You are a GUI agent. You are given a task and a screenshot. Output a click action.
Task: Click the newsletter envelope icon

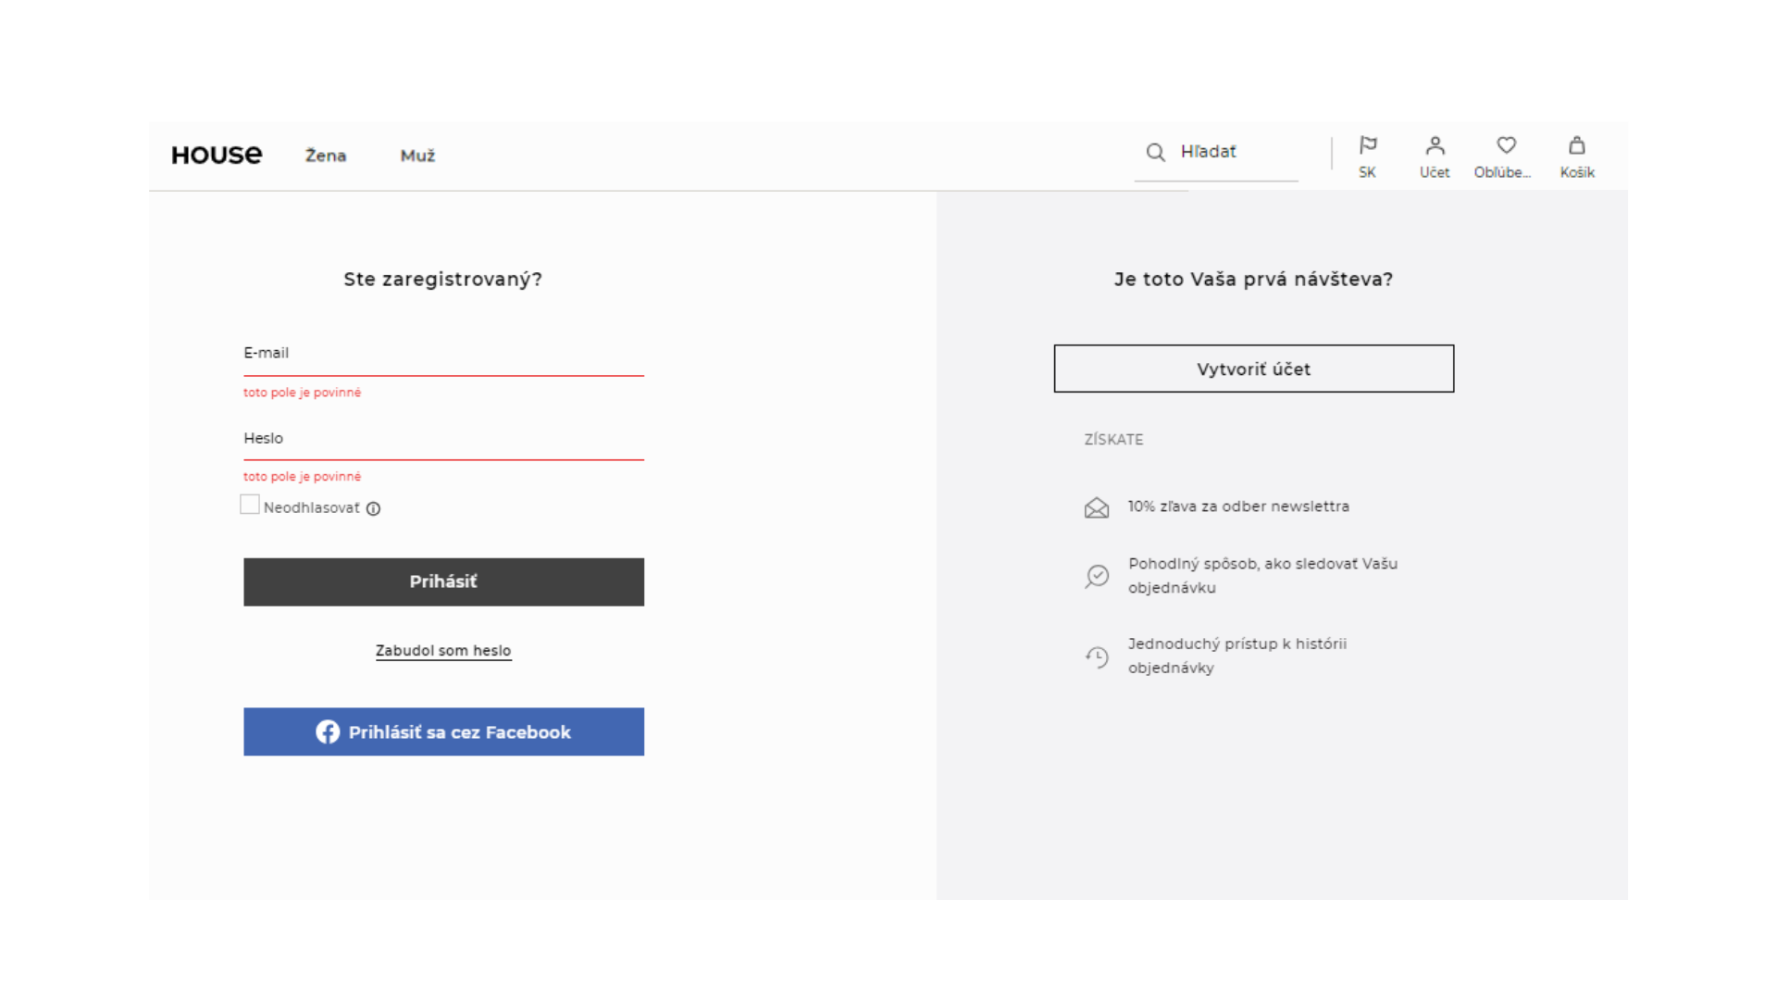click(1097, 507)
